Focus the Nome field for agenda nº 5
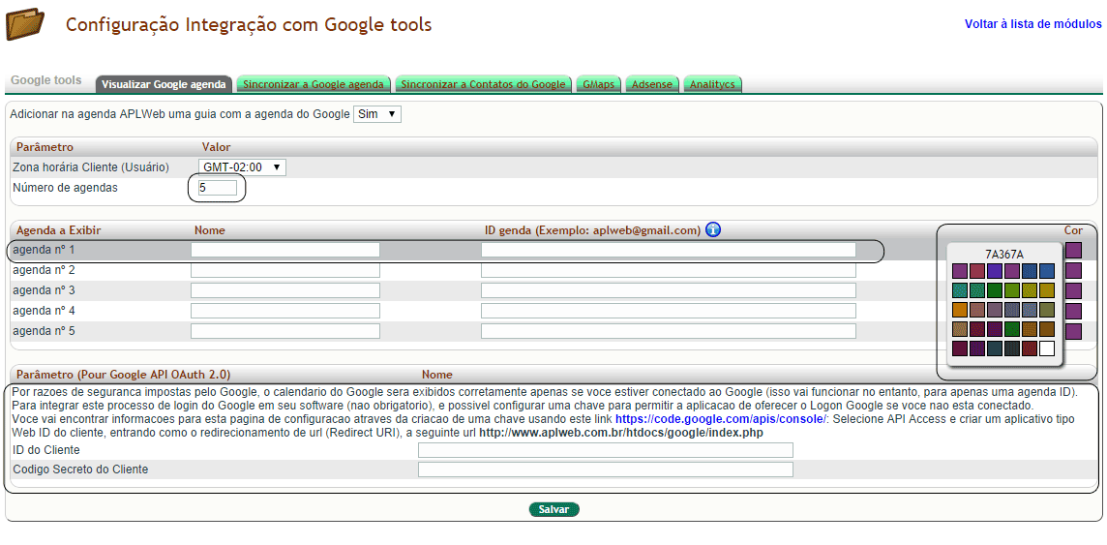This screenshot has height=545, width=1107. pos(285,331)
